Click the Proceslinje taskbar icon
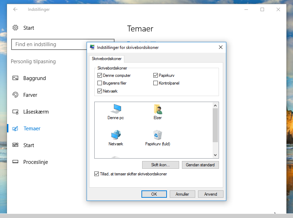The width and height of the screenshot is (293, 218). pyautogui.click(x=15, y=162)
